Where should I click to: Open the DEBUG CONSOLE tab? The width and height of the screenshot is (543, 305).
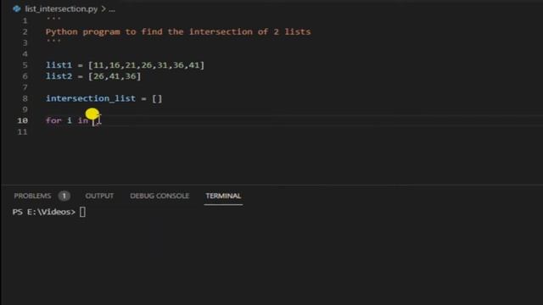[x=160, y=196]
